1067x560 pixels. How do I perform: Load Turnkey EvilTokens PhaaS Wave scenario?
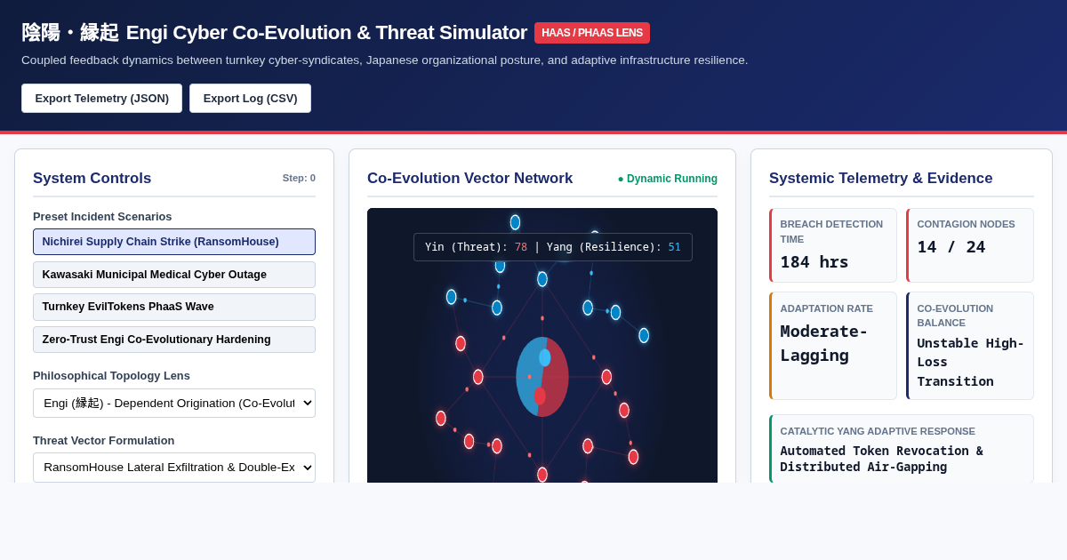174,307
